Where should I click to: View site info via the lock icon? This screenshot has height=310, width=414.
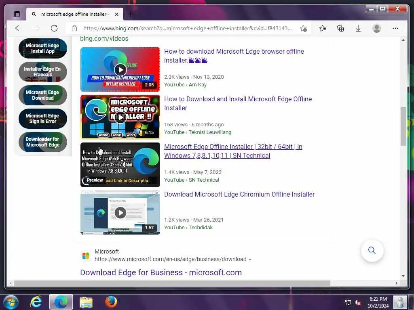74,28
